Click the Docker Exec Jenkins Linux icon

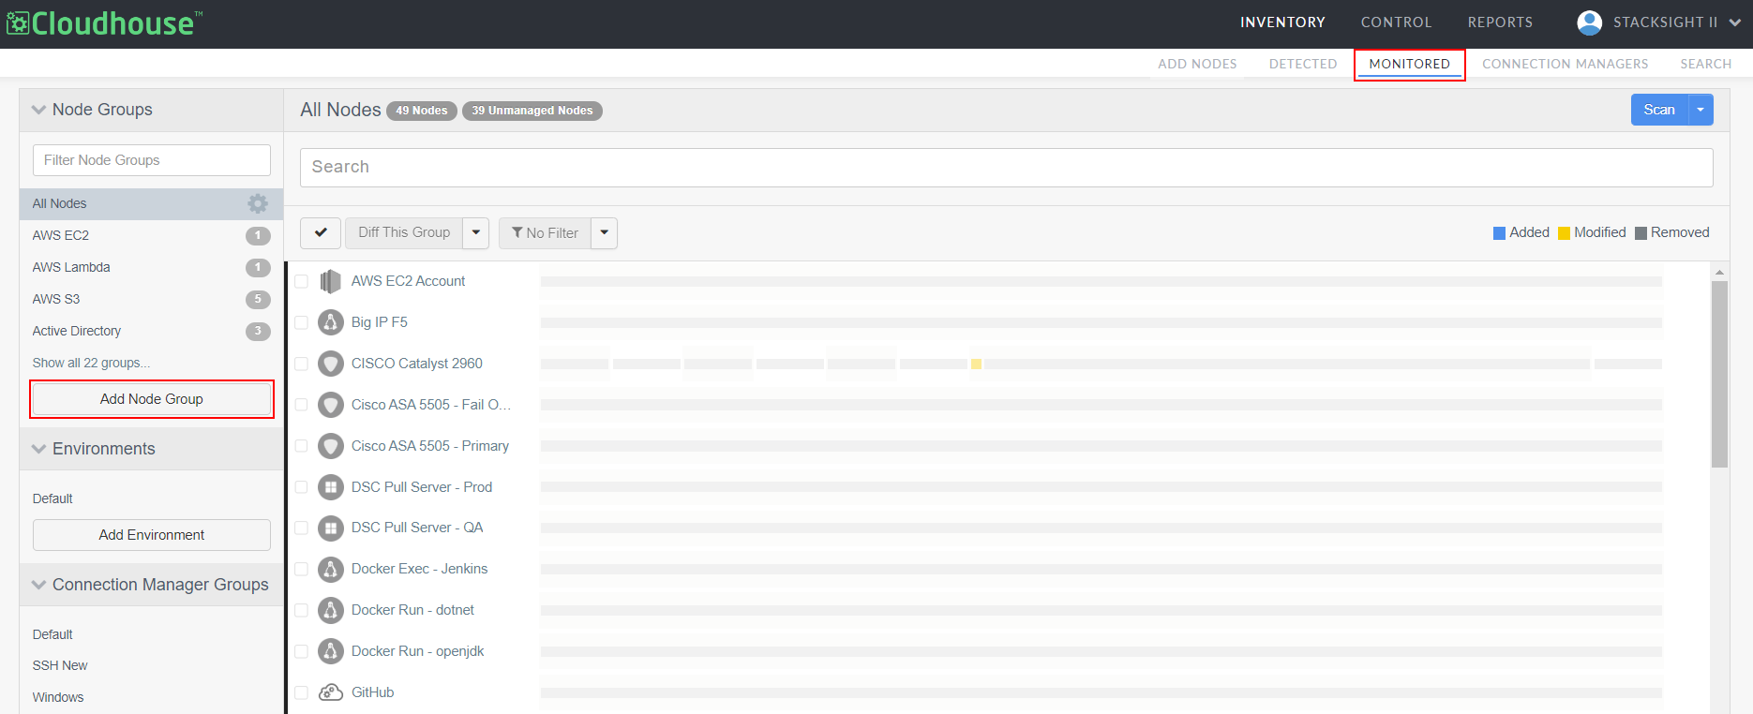point(330,569)
